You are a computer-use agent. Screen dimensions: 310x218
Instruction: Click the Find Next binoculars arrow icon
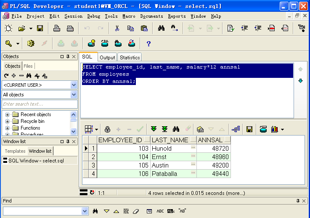pos(175,28)
